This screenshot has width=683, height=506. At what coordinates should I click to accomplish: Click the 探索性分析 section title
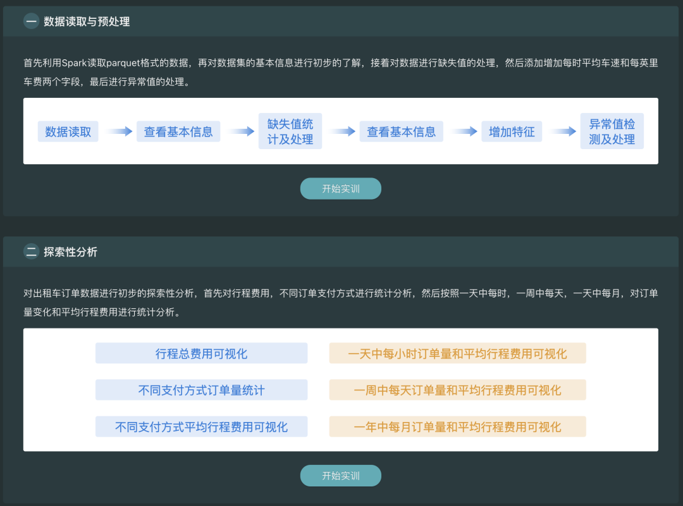tap(70, 252)
